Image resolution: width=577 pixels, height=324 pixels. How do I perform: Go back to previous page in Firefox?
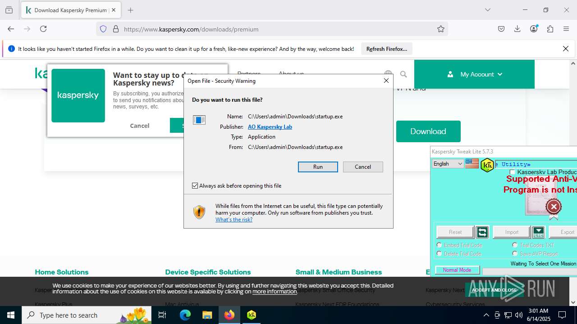pyautogui.click(x=11, y=29)
